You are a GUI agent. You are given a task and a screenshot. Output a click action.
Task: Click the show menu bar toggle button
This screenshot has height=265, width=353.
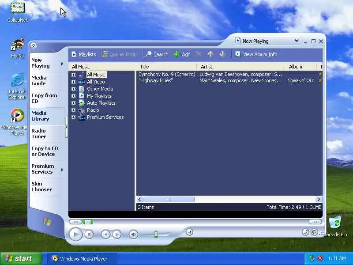(x=34, y=45)
